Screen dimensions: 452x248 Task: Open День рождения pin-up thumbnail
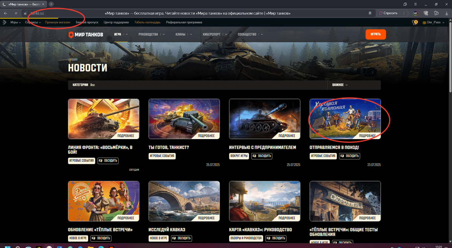coord(104,201)
